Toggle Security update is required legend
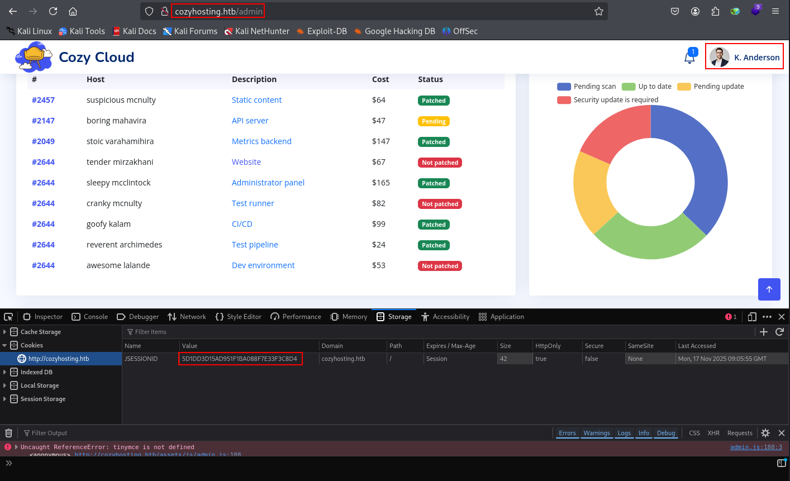This screenshot has height=481, width=790. click(608, 100)
